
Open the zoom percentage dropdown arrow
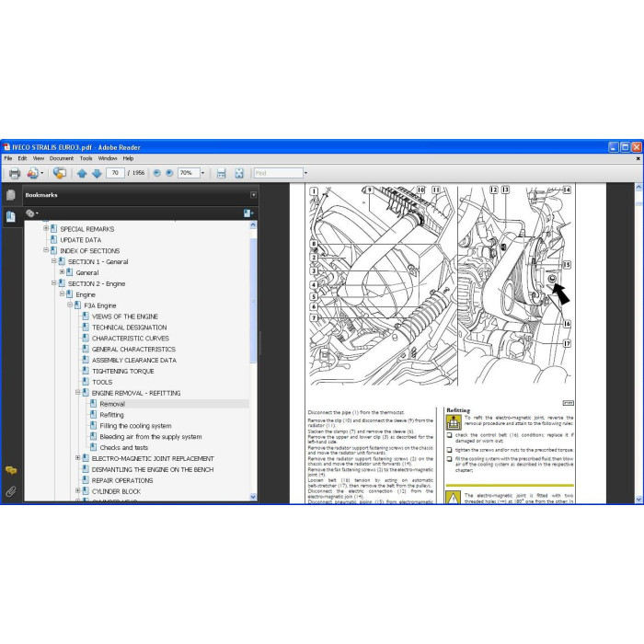pyautogui.click(x=202, y=173)
